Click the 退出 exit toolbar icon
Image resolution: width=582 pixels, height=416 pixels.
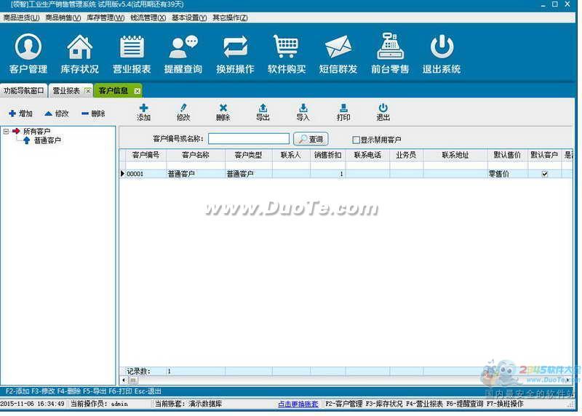(x=383, y=113)
